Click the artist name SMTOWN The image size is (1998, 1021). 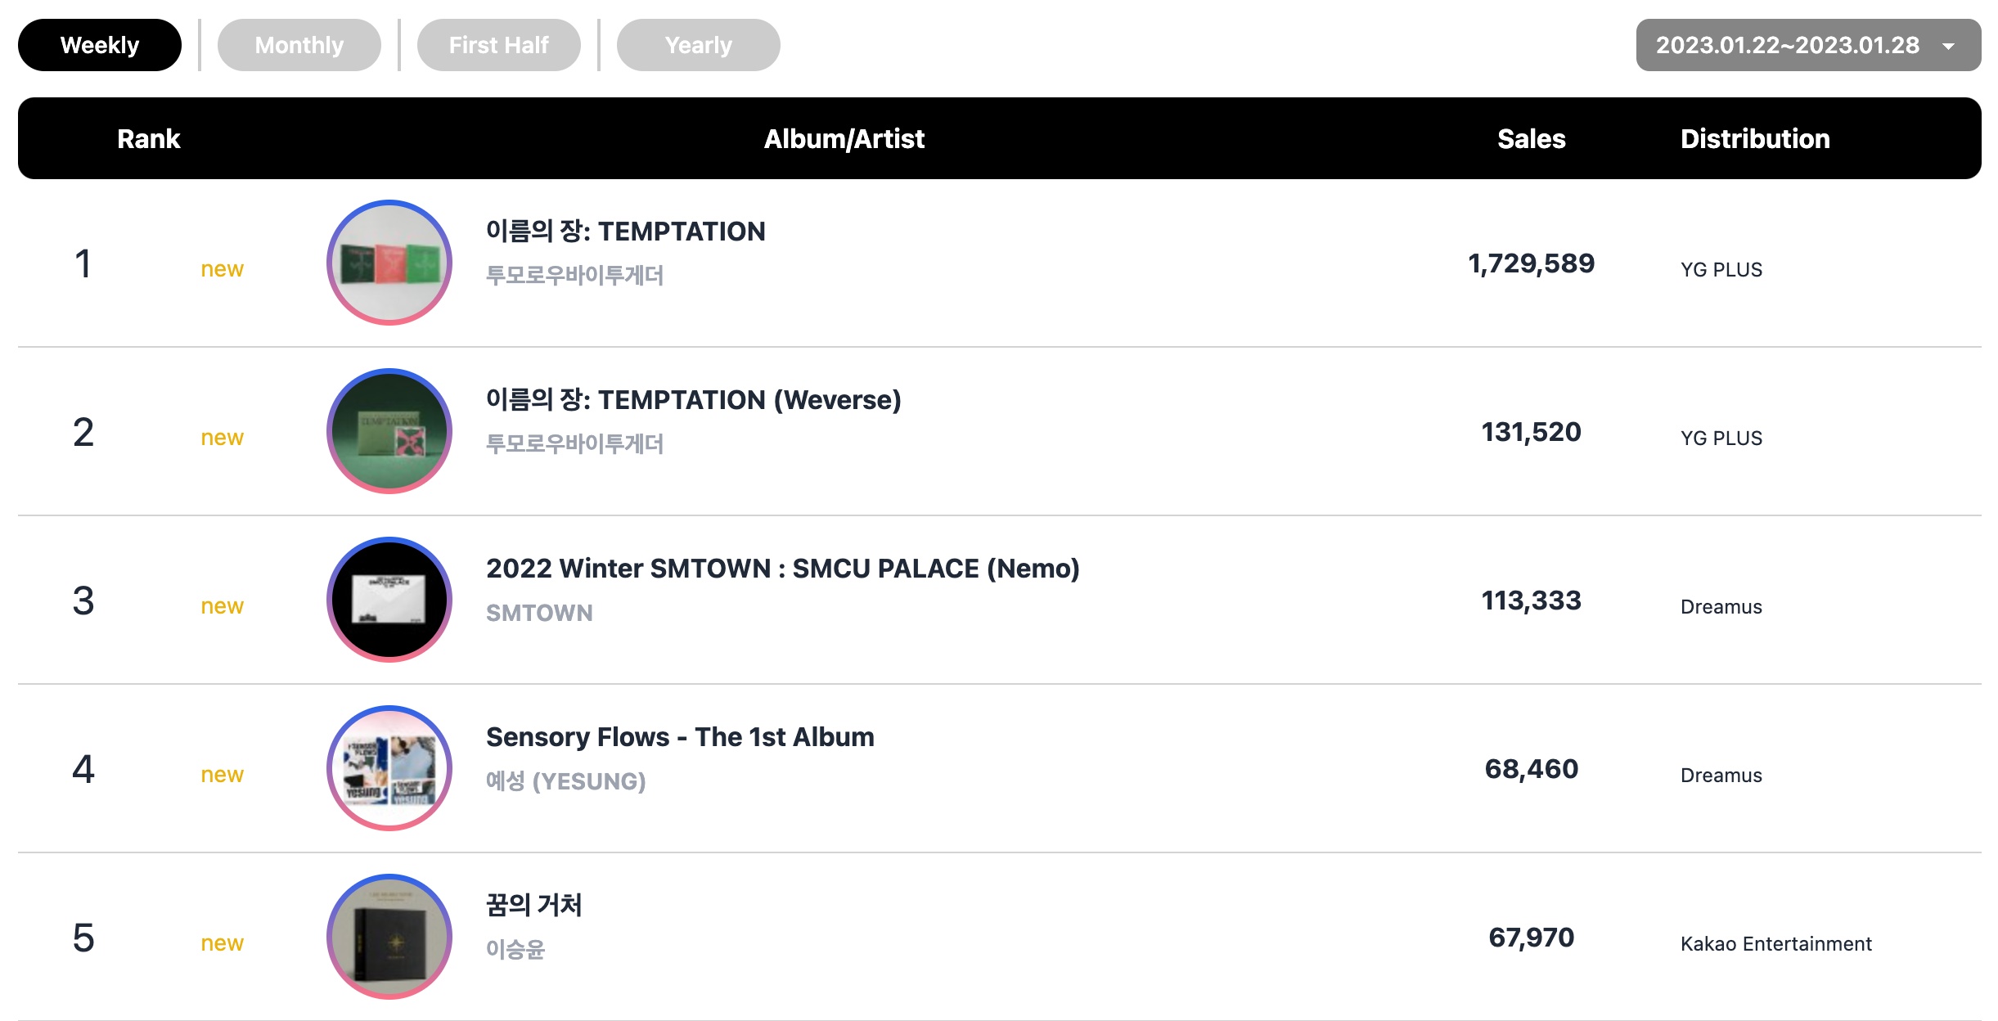(x=539, y=613)
